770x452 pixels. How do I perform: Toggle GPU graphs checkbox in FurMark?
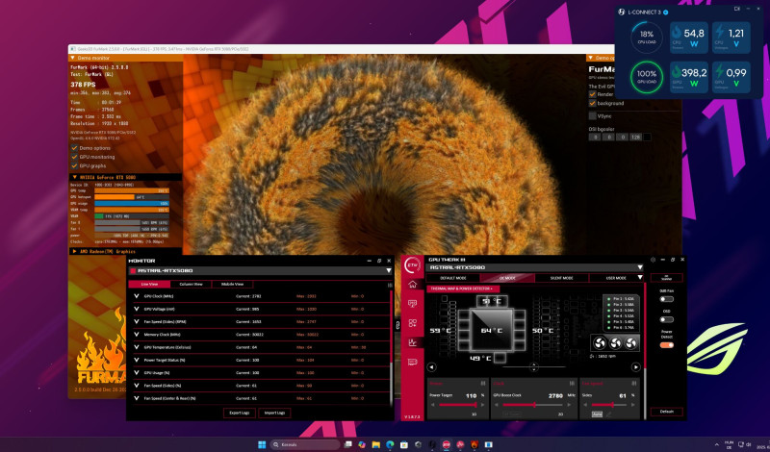tap(75, 165)
